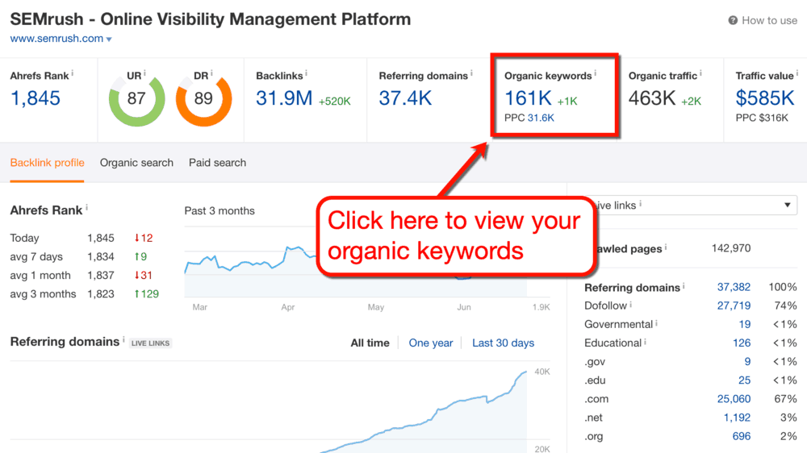Screen dimensions: 807x453
Task: Switch to the Paid search tab
Action: tap(217, 163)
